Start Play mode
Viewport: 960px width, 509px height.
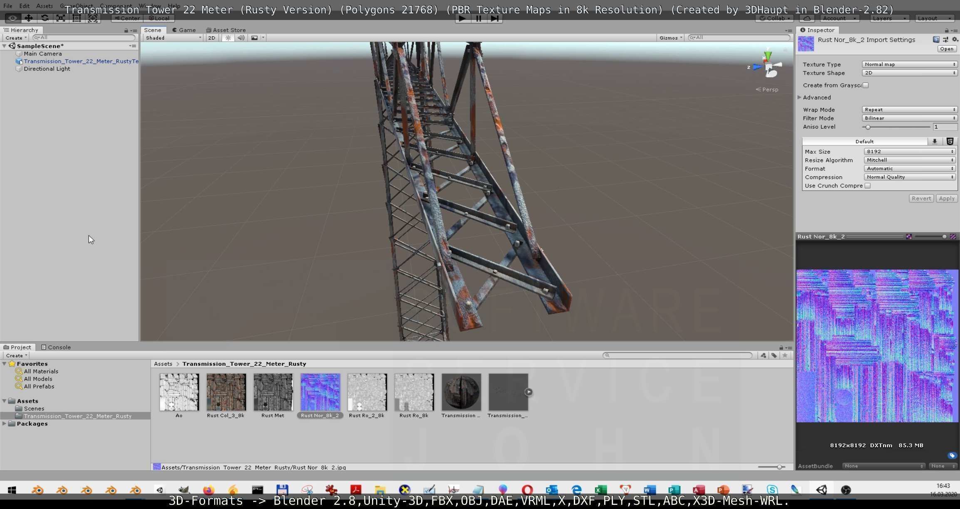tap(462, 18)
